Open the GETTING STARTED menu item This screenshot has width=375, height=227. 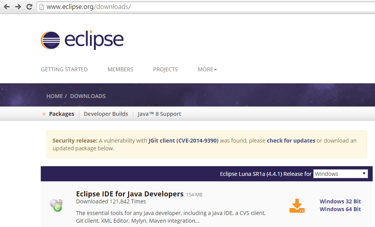point(64,69)
